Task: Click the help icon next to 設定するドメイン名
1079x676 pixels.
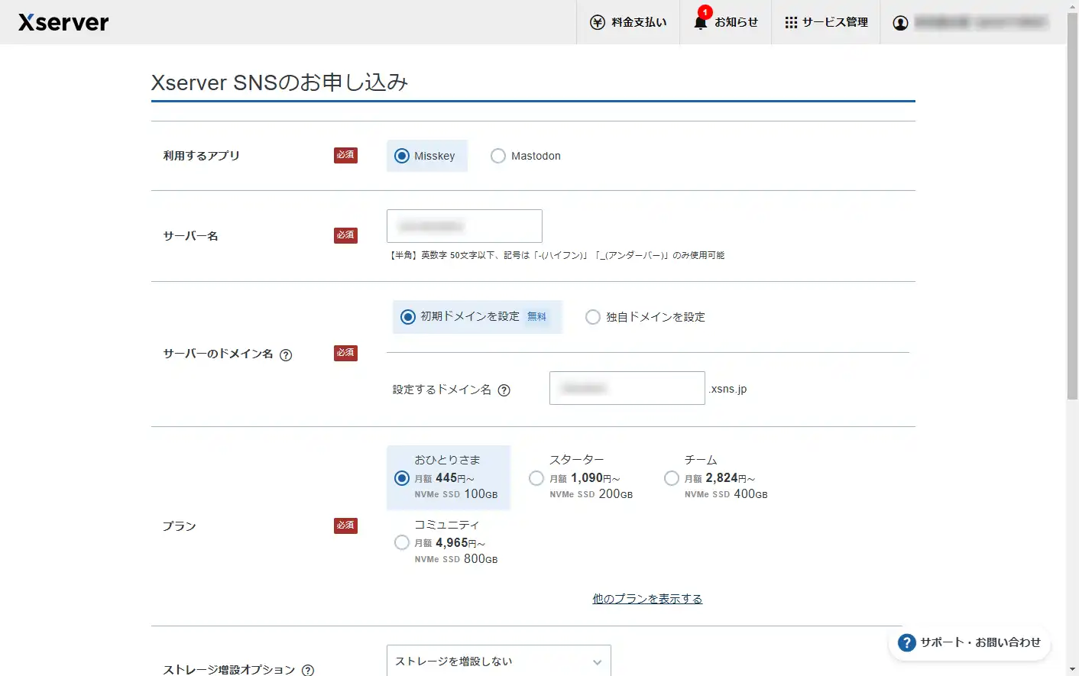Action: pos(504,390)
